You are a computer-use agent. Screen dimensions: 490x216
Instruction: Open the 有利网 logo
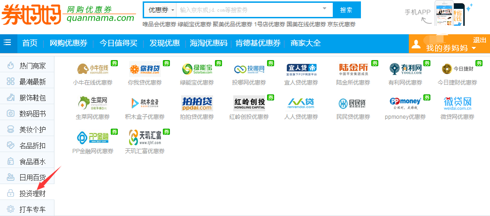point(406,69)
